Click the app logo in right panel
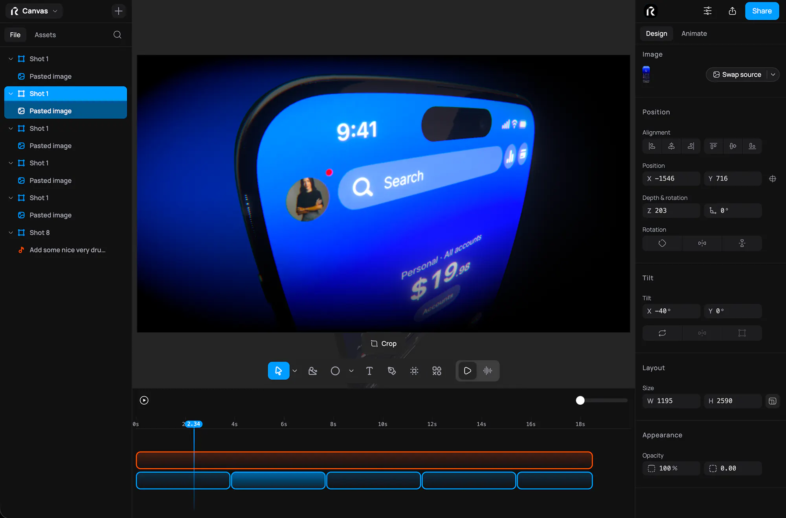 [x=651, y=11]
